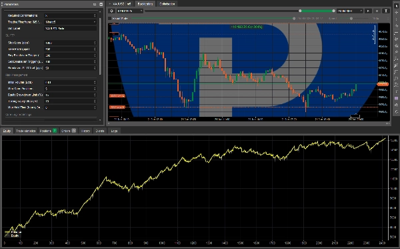Click the visual mode speed slider handle
The height and width of the screenshot is (249, 400).
pyautogui.click(x=351, y=19)
